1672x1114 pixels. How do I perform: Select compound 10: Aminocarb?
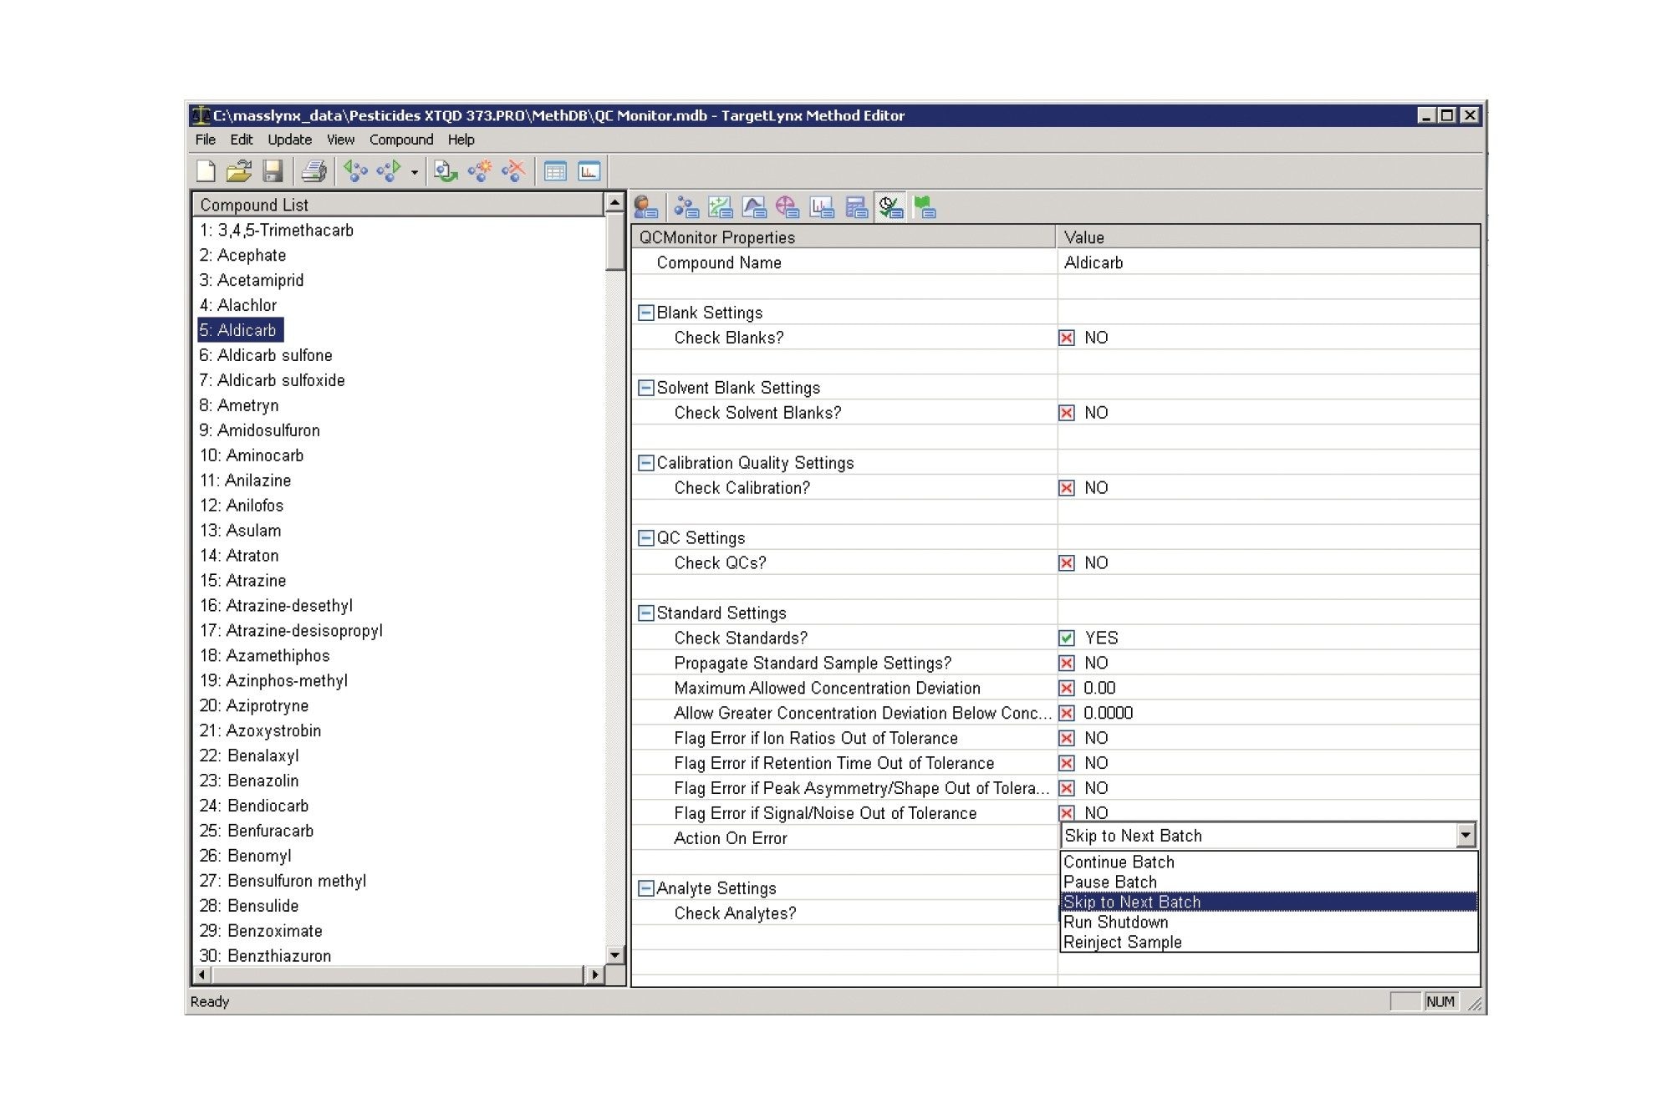coord(252,456)
